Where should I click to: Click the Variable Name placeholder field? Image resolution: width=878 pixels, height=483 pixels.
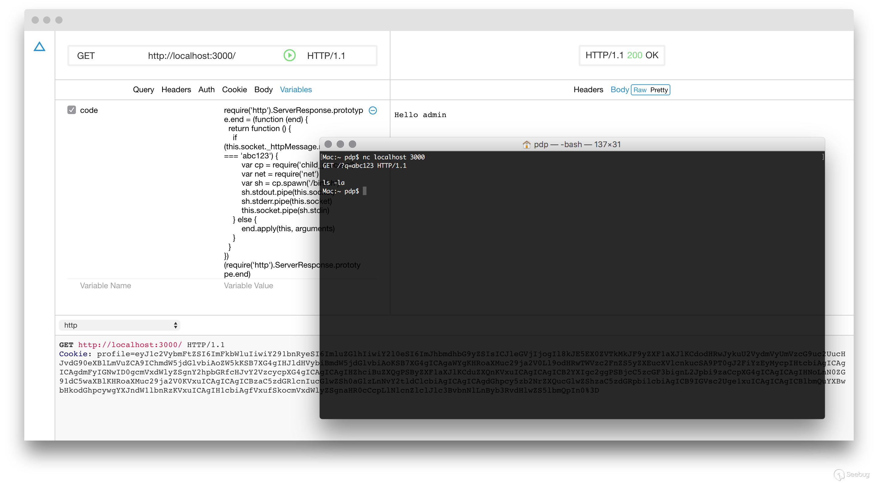105,285
